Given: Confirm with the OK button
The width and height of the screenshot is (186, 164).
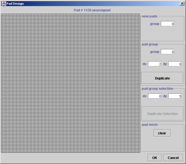Looking at the screenshot, I should tap(155, 158).
